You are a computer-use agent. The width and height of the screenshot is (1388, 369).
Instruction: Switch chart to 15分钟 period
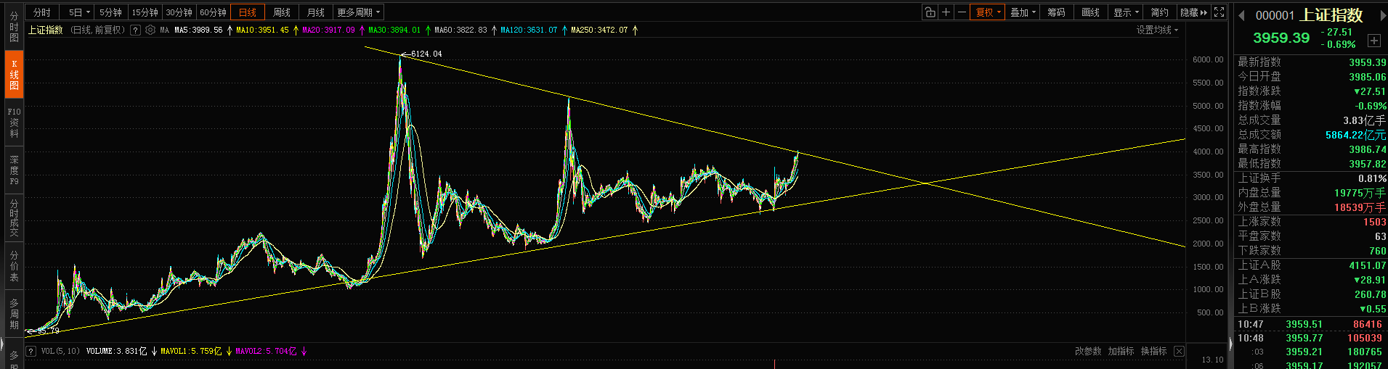145,12
